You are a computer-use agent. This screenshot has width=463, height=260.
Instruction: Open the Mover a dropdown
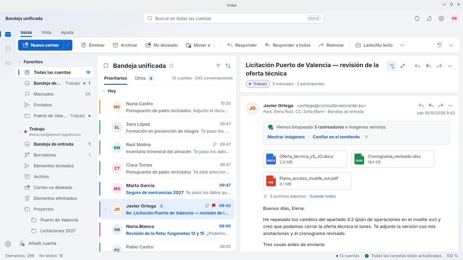(x=201, y=45)
